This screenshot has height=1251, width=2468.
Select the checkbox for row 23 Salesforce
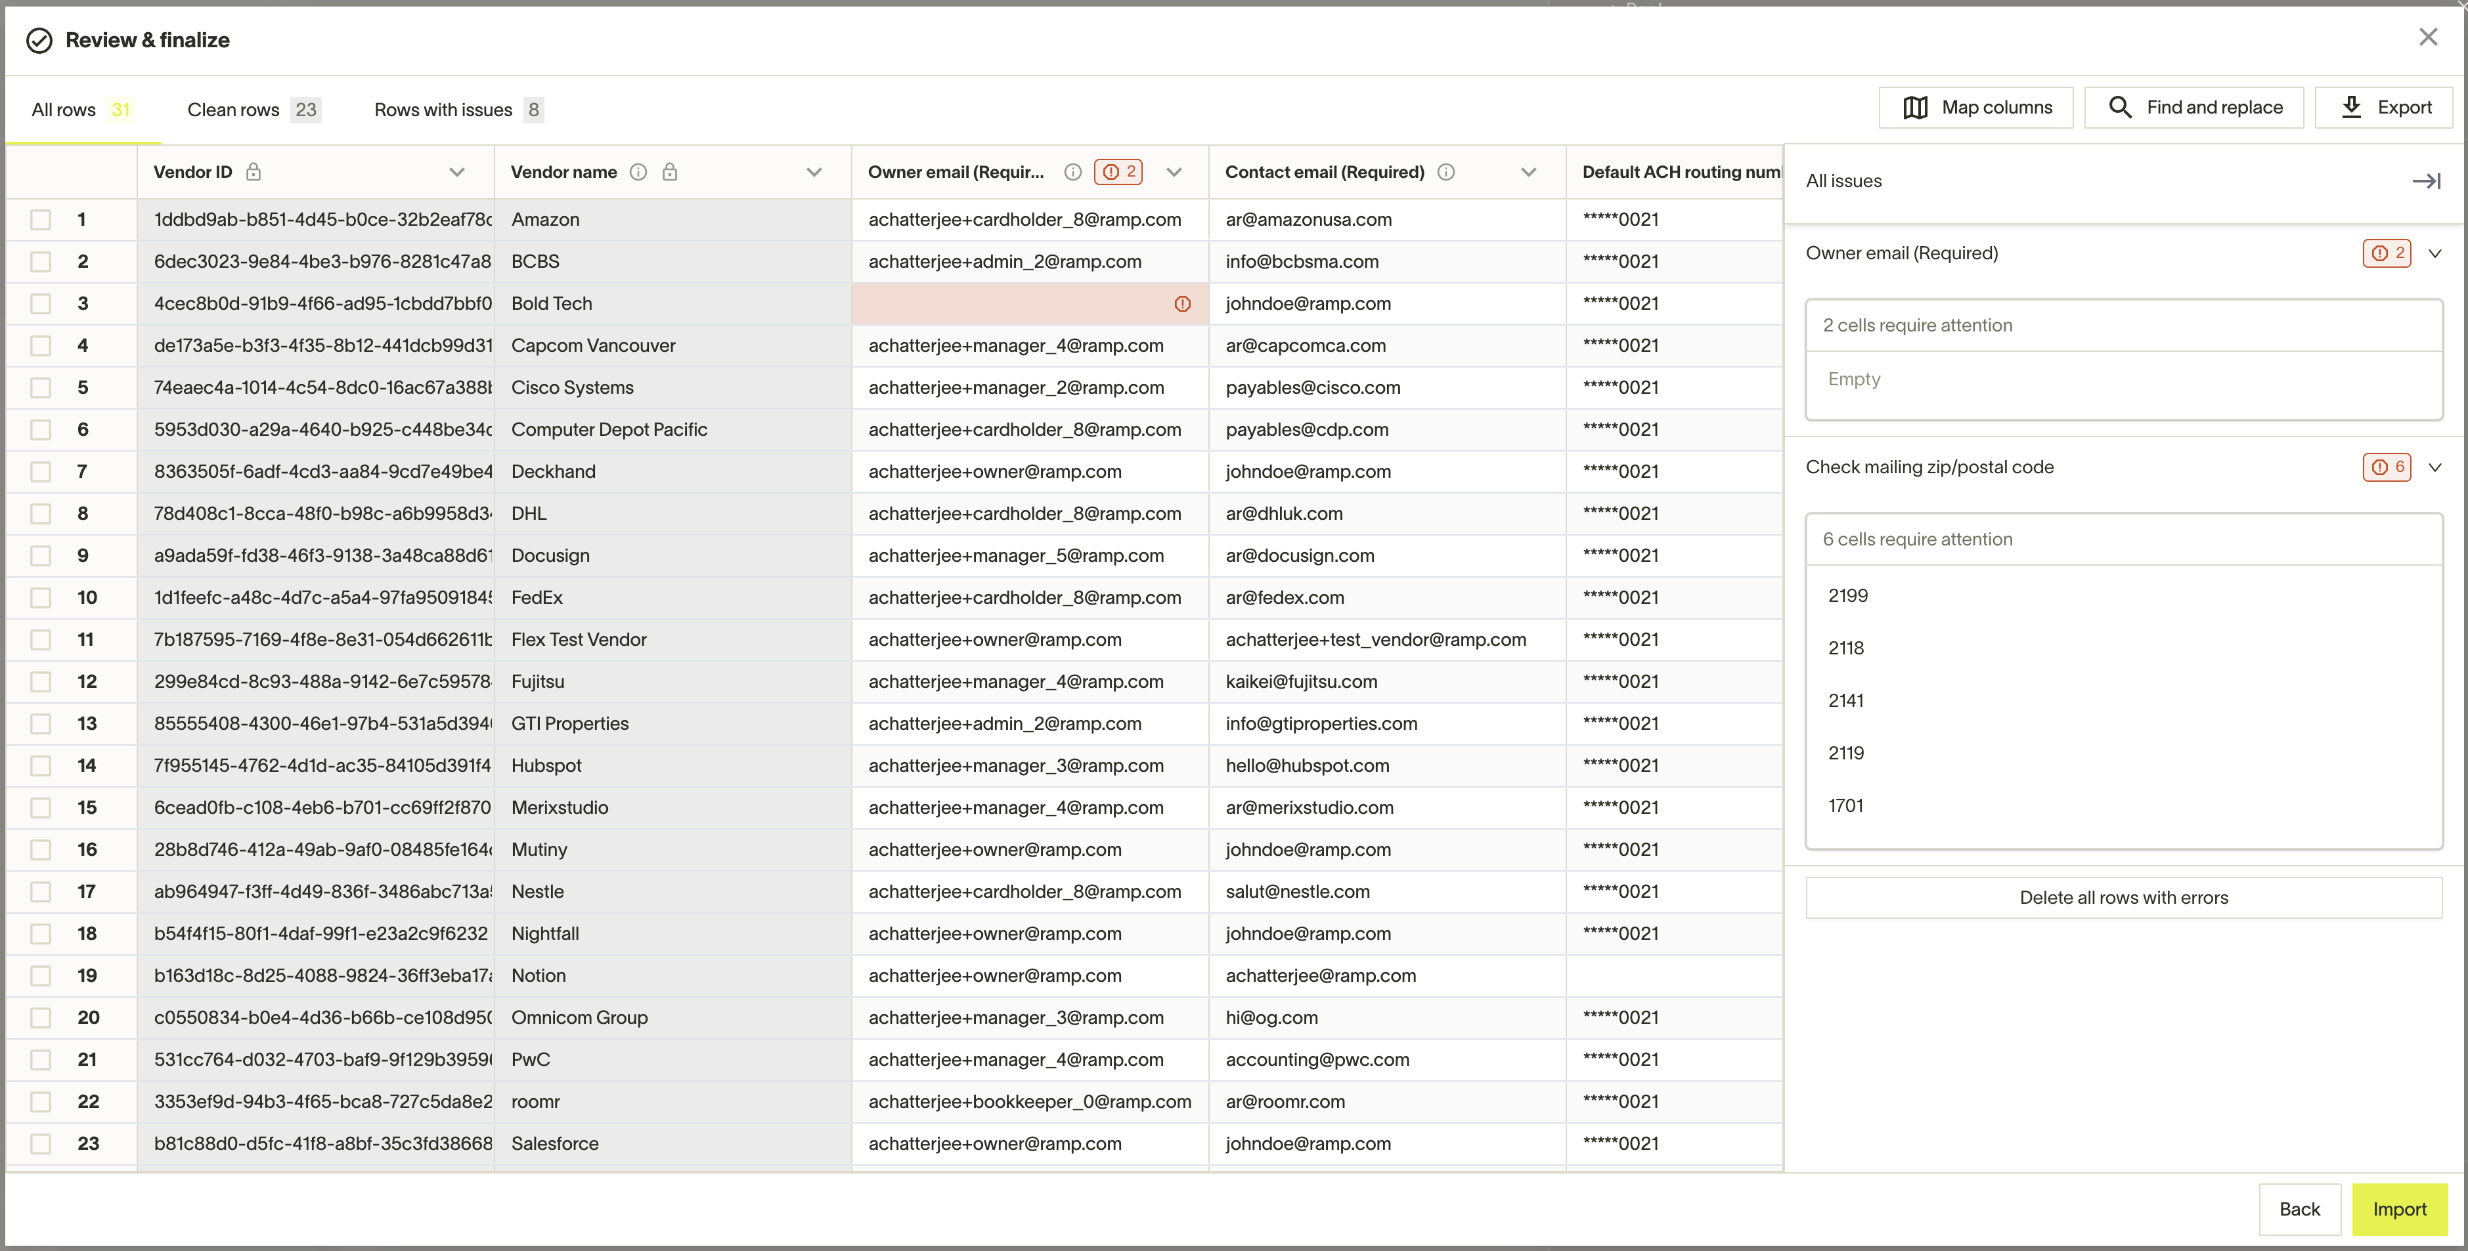click(x=40, y=1144)
